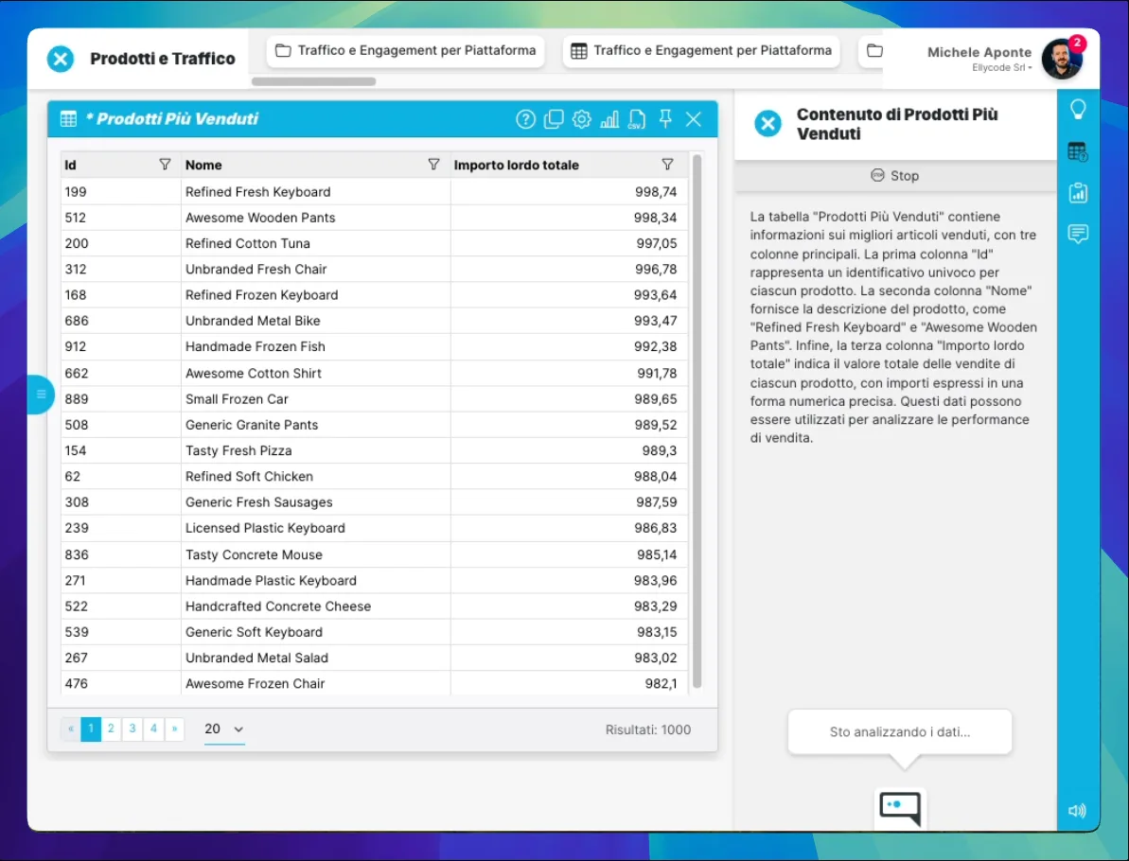Screen dimensions: 1129x861
Task: Pin the Prodotti Più Venduti panel
Action: pyautogui.click(x=665, y=119)
